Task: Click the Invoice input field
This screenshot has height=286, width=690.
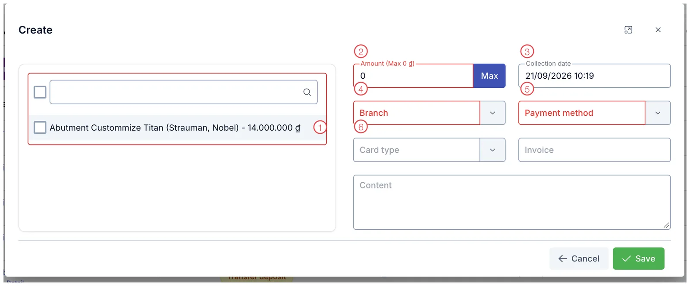Action: click(595, 150)
